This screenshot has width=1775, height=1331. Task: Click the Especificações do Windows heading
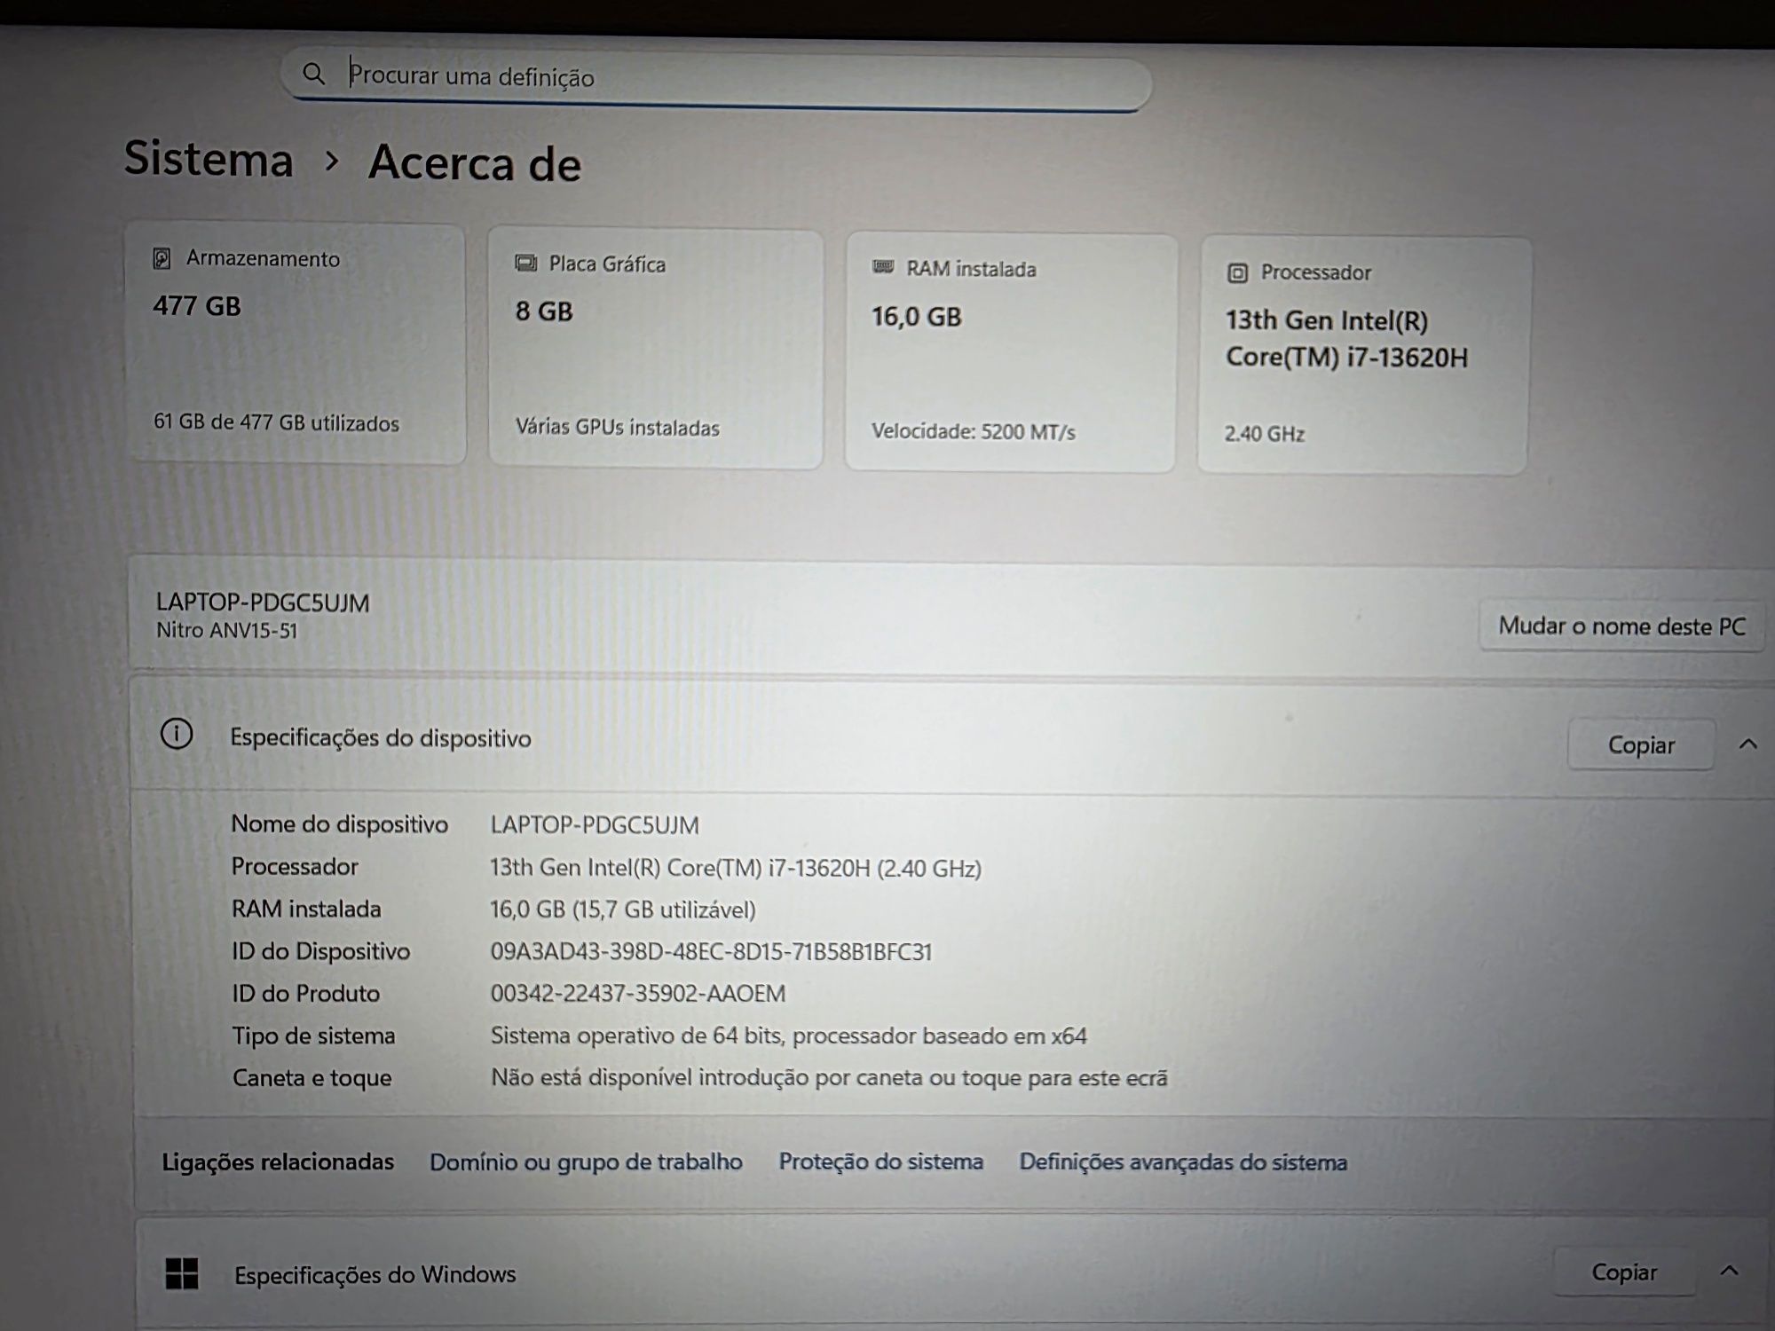tap(375, 1274)
